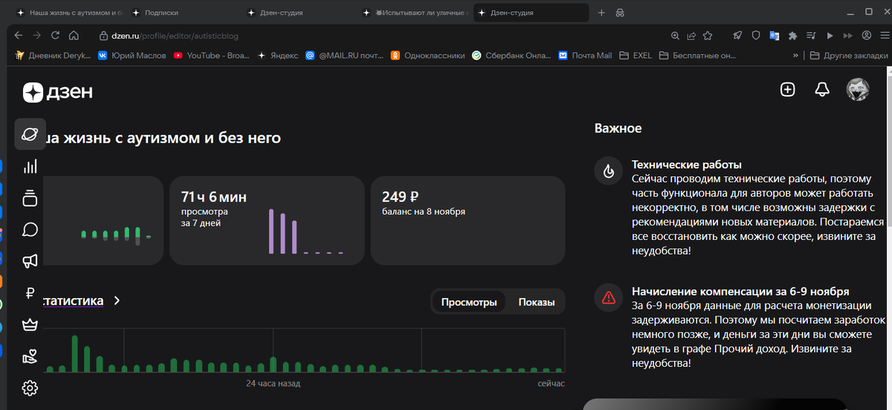
Task: Click the red warning triangle icon
Action: [x=609, y=298]
